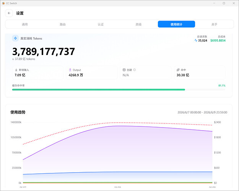Go back with the arrow button
Screen dimensions: 239x191
click(9, 13)
